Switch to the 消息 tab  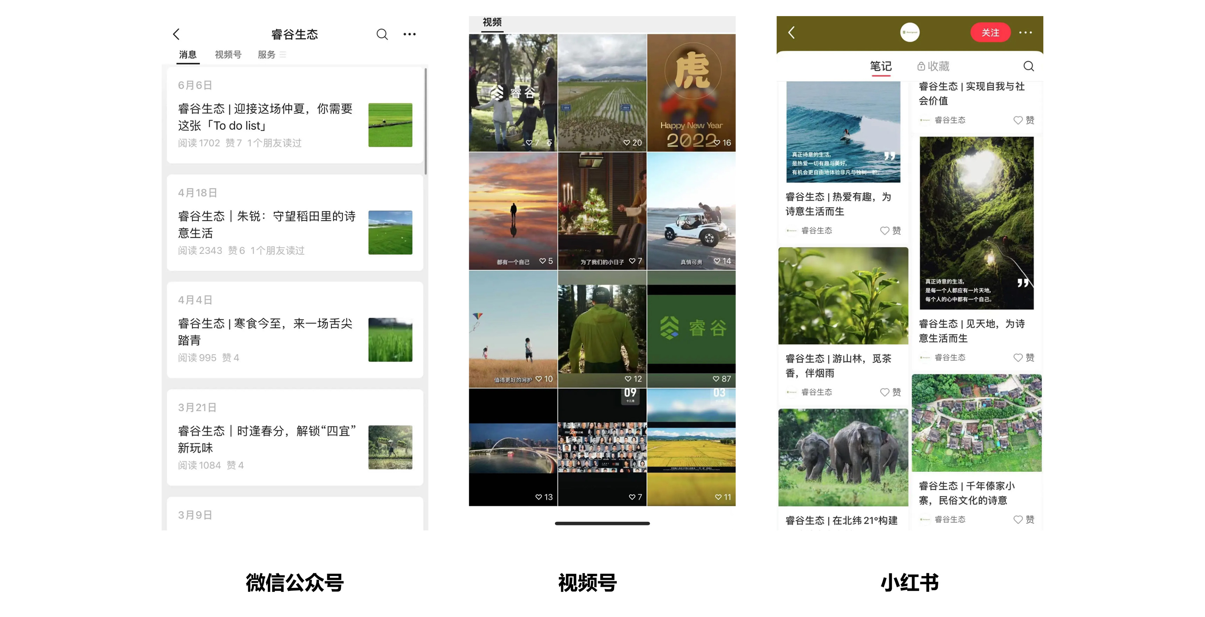(x=188, y=55)
